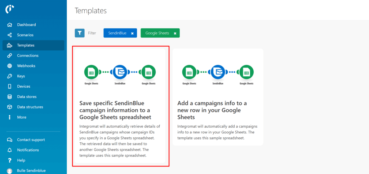The height and width of the screenshot is (174, 369).
Task: Click the More three-dots icon
Action: 10,117
